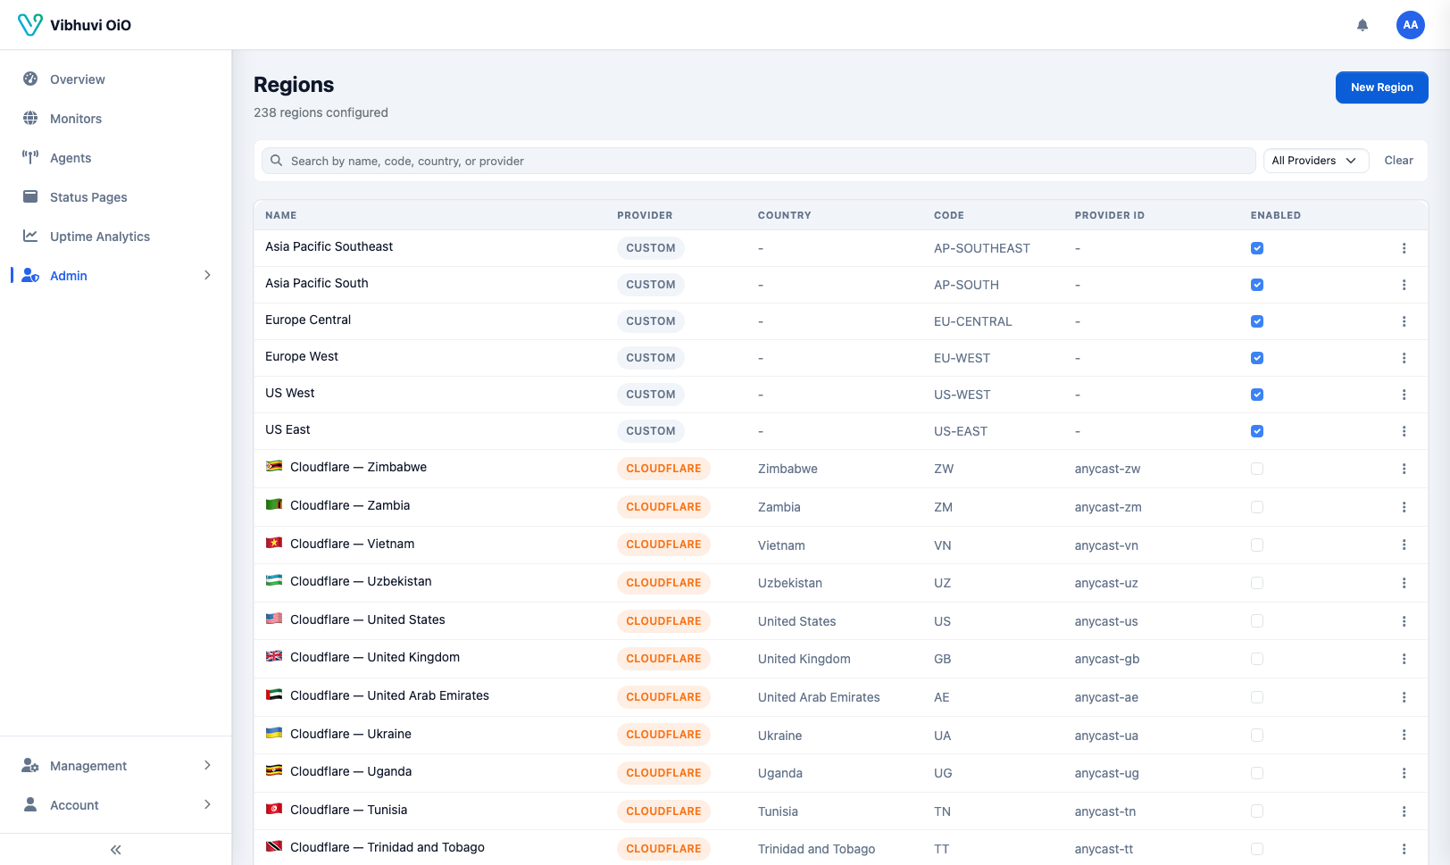The image size is (1450, 865).
Task: Open row actions for Cloudflare — United Kingdom
Action: [x=1404, y=659]
